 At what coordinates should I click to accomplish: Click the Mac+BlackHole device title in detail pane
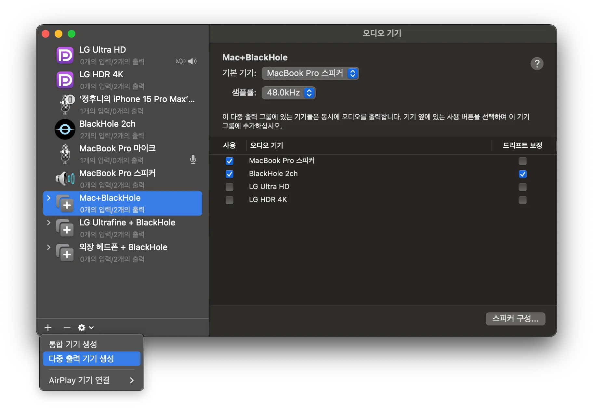point(255,57)
